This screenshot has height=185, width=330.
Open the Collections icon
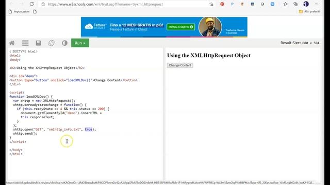[295, 4]
